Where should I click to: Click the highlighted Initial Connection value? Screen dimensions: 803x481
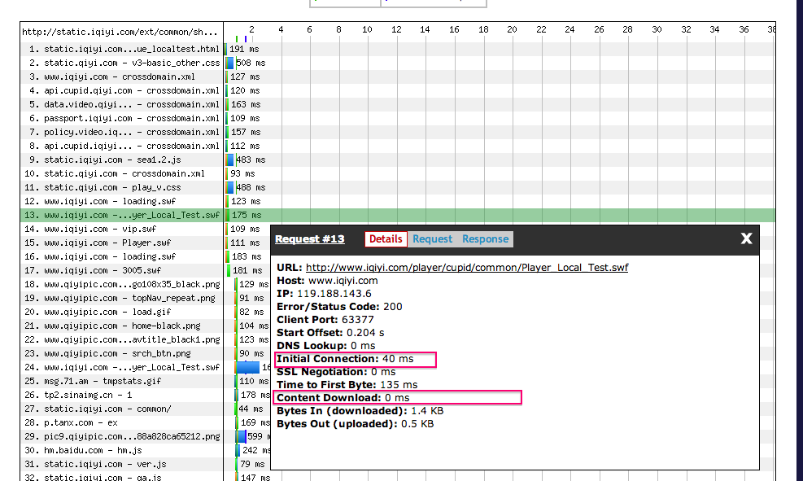pyautogui.click(x=356, y=358)
